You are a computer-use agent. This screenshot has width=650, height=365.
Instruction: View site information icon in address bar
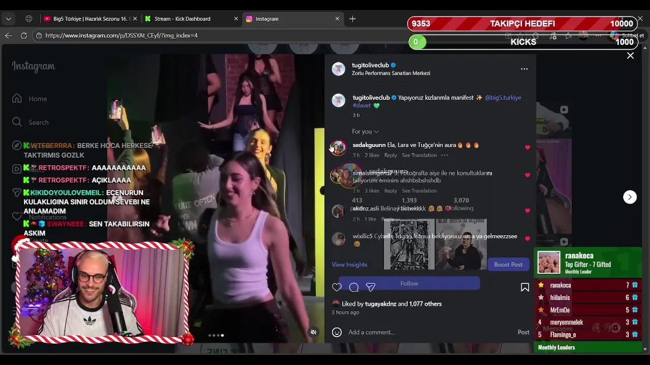(39, 35)
